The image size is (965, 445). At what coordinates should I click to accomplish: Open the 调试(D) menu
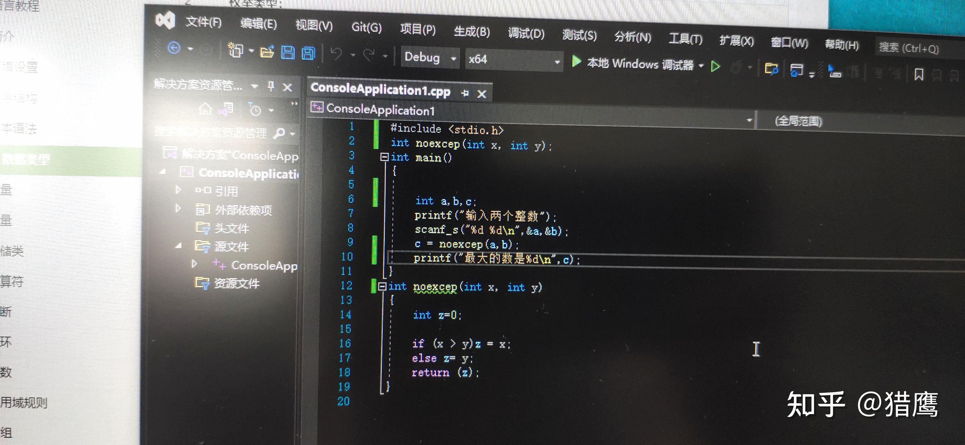[526, 34]
